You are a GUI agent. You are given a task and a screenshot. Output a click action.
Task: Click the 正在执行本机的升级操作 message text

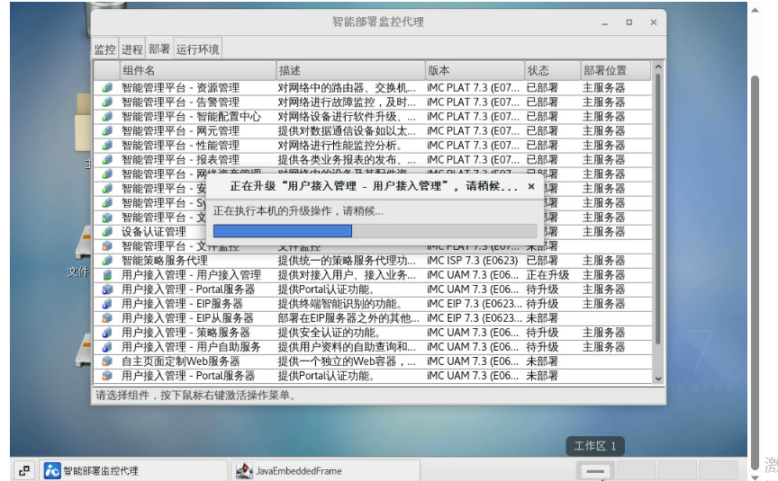[x=298, y=211]
